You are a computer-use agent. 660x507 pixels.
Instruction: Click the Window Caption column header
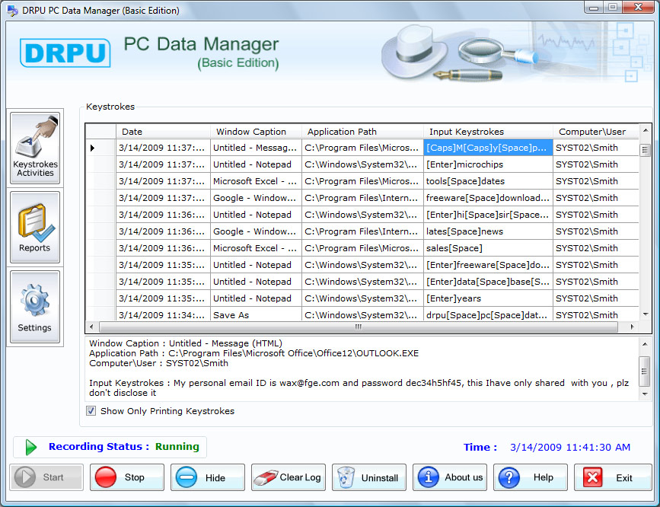[x=253, y=131]
